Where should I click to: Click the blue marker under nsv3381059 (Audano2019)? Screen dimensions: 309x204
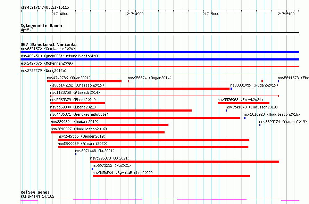(x=231, y=89)
